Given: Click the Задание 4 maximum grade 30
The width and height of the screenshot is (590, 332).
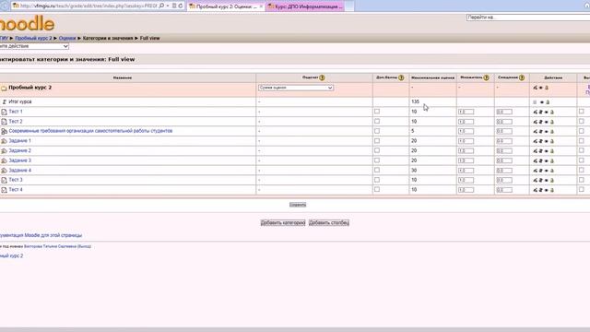Looking at the screenshot, I should 414,171.
